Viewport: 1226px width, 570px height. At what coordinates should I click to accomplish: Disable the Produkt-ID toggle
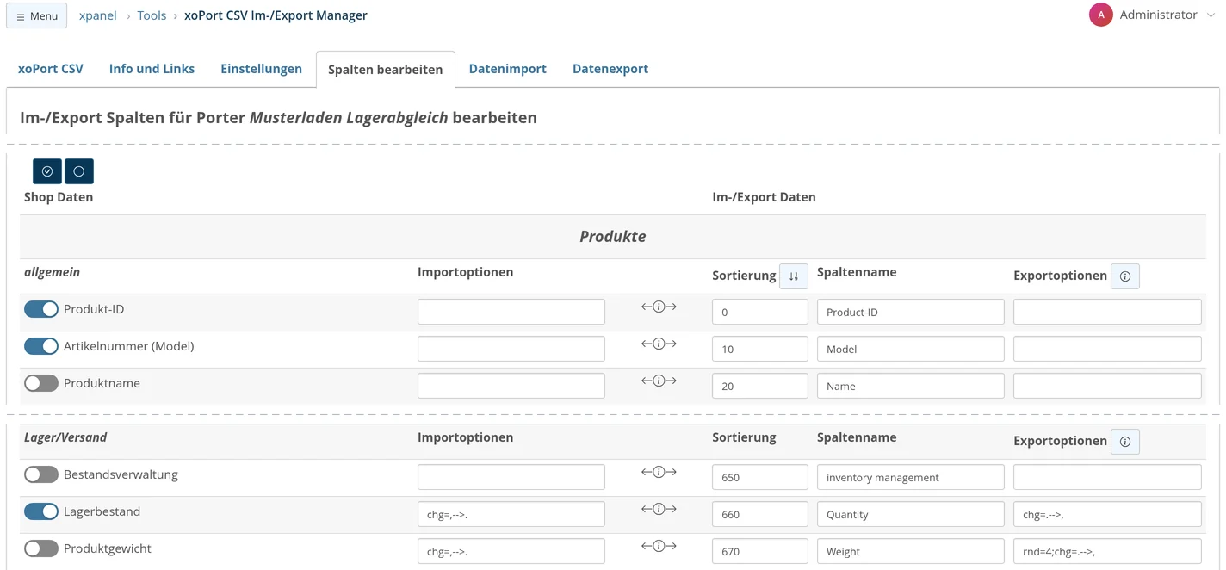click(x=41, y=309)
